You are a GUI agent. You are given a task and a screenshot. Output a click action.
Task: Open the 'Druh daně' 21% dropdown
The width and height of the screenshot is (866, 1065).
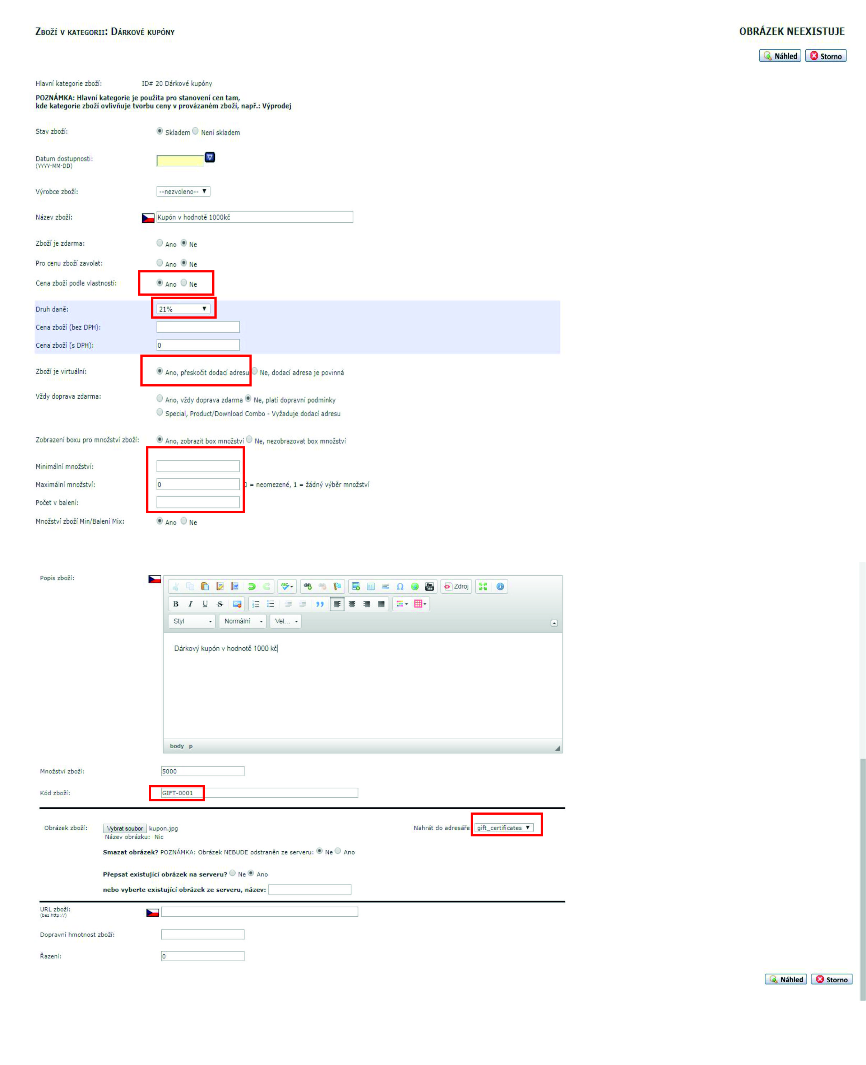coord(182,309)
